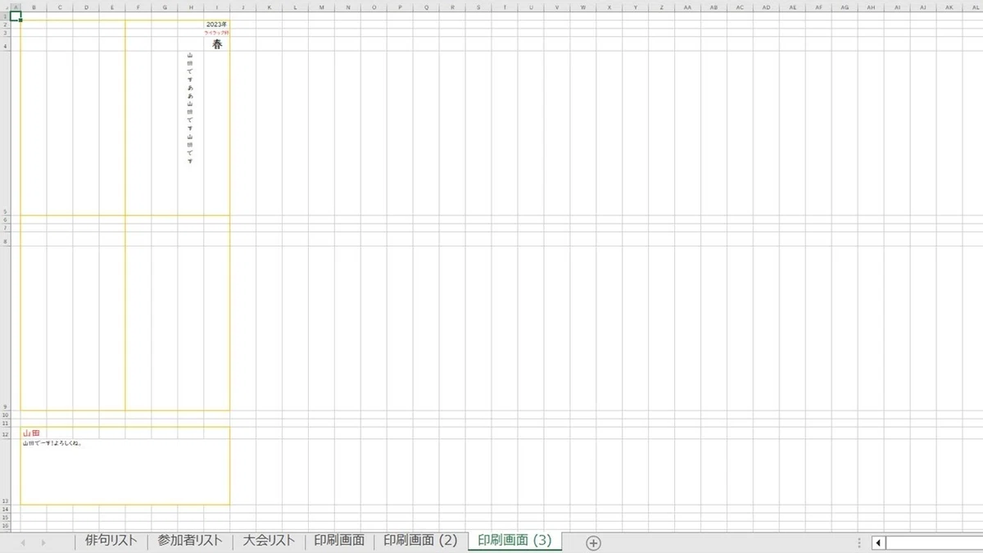
Task: Select row header 9
Action: [5, 329]
